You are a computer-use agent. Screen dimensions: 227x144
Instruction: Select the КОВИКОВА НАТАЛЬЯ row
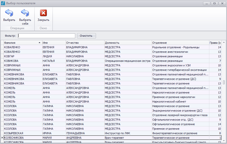click(23, 61)
